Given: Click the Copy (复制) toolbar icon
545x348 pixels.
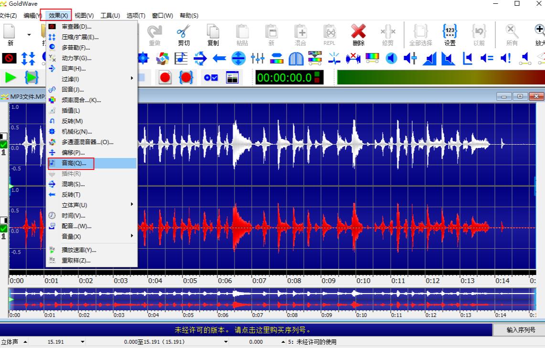Looking at the screenshot, I should click(x=213, y=32).
